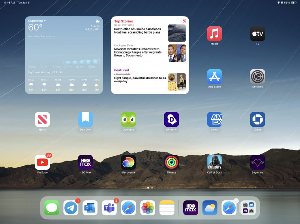300x224 pixels.
Task: Open the Dinnerly app
Action: [x=171, y=119]
